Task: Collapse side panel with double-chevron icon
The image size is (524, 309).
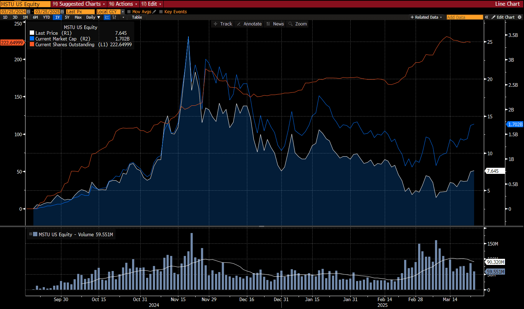Action: coord(487,17)
